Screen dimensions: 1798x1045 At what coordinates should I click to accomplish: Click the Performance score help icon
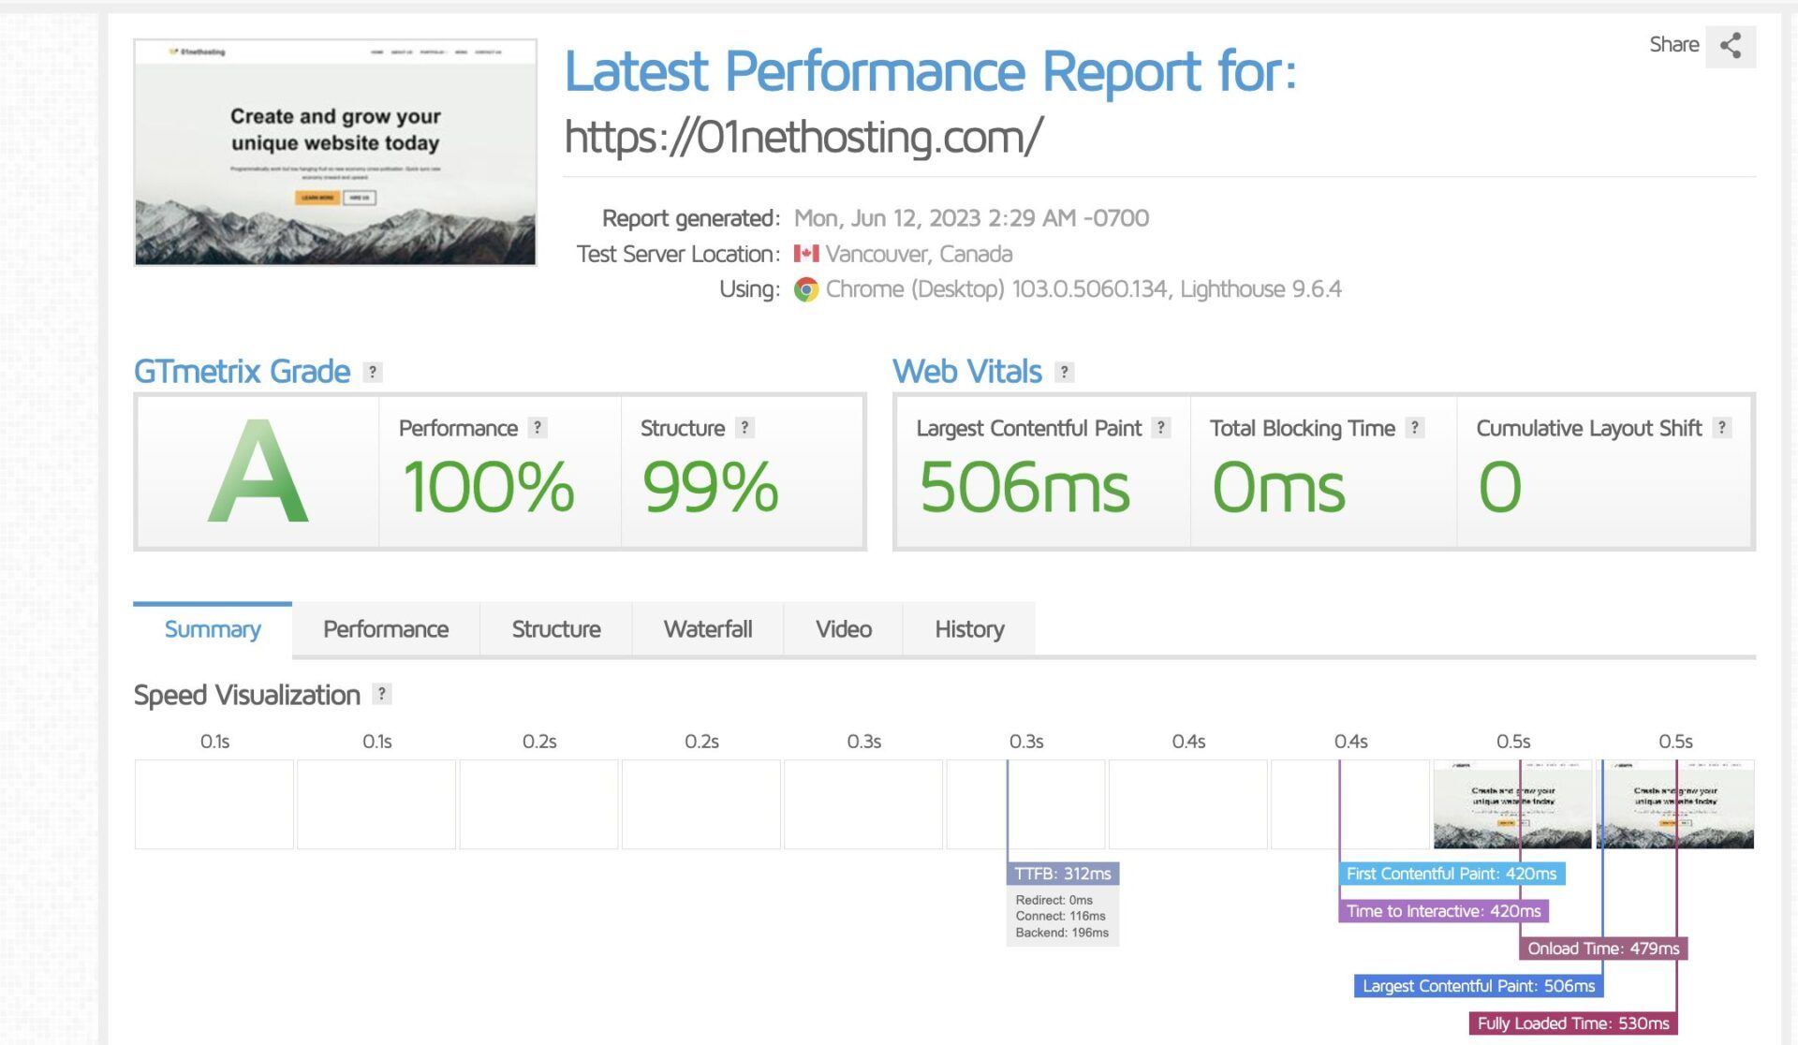pyautogui.click(x=538, y=428)
